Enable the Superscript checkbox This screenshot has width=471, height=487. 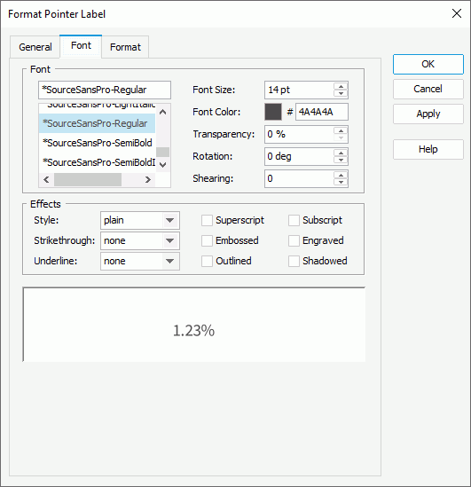tap(207, 221)
